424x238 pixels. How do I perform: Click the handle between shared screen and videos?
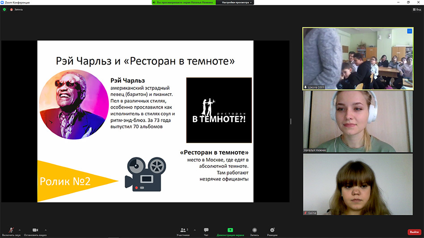pyautogui.click(x=291, y=121)
